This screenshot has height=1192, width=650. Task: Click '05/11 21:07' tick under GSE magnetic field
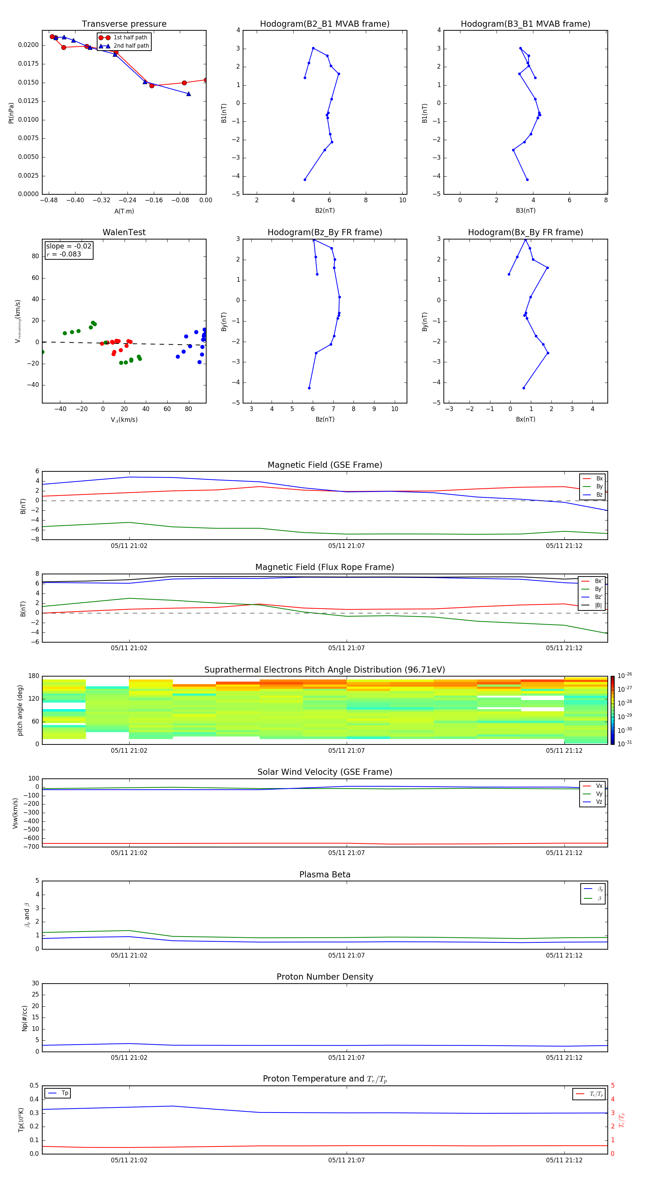[347, 546]
